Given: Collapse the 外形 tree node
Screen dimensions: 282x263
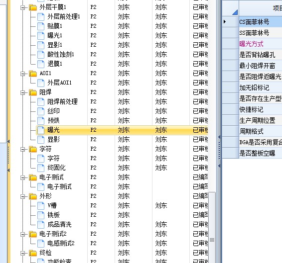Looking at the screenshot, I should pos(22,196).
